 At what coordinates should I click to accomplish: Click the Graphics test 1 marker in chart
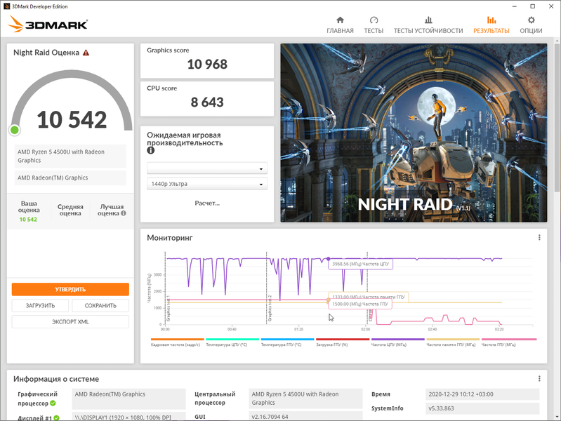pyautogui.click(x=169, y=308)
